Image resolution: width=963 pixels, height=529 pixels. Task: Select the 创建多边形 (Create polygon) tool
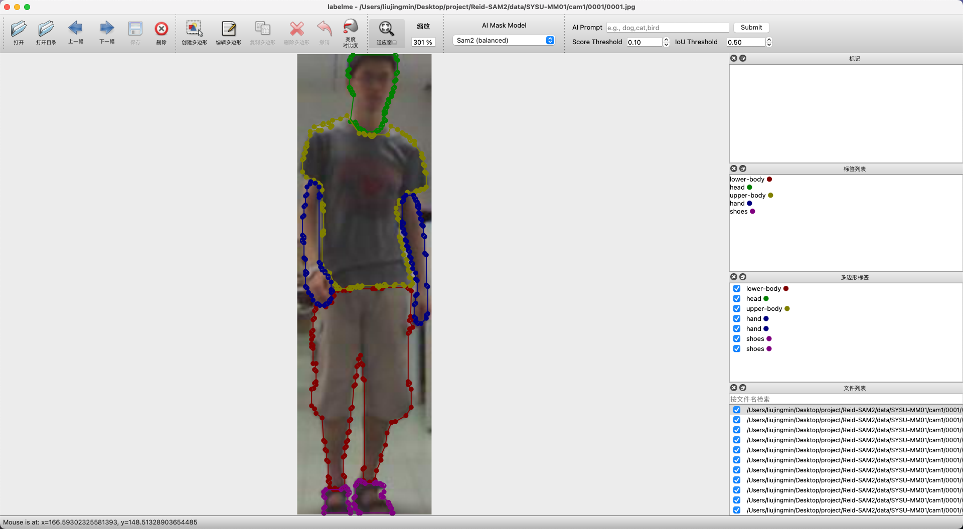tap(194, 29)
